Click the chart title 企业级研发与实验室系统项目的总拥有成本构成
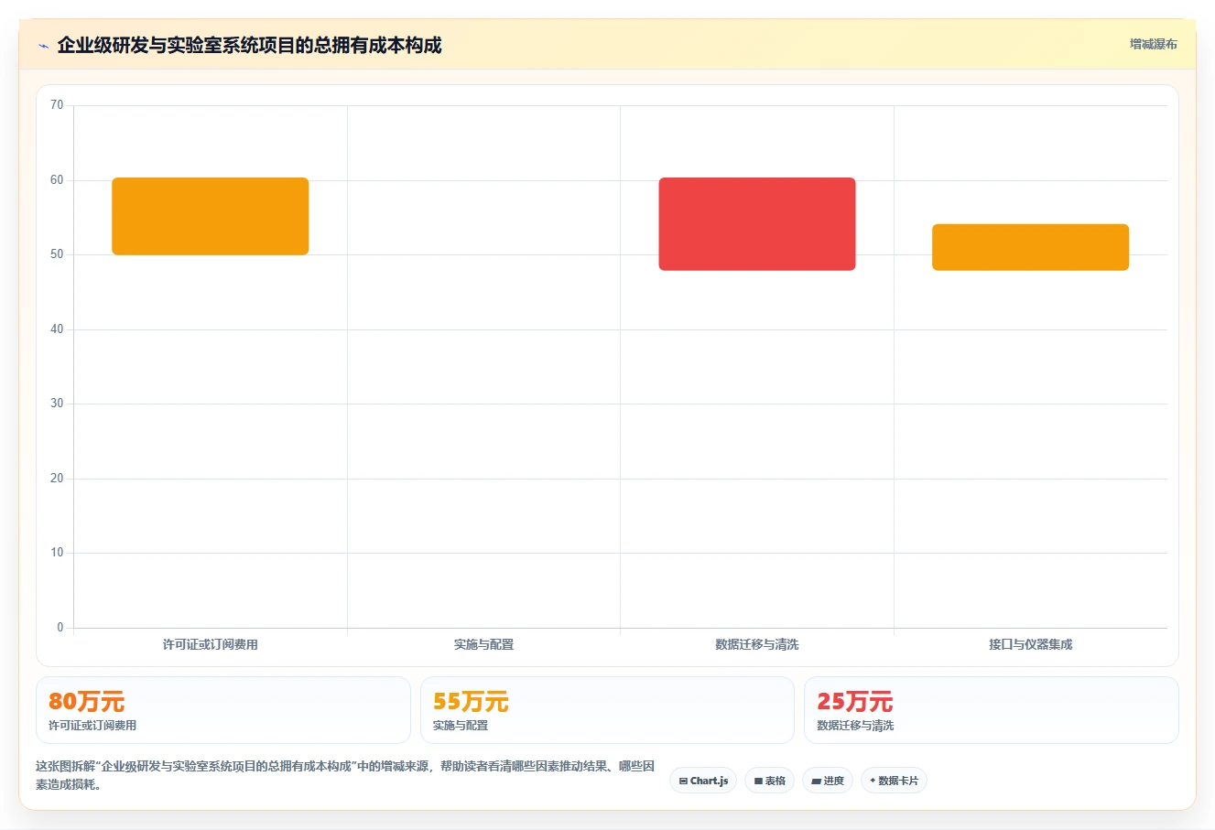The width and height of the screenshot is (1215, 830). 249,45
